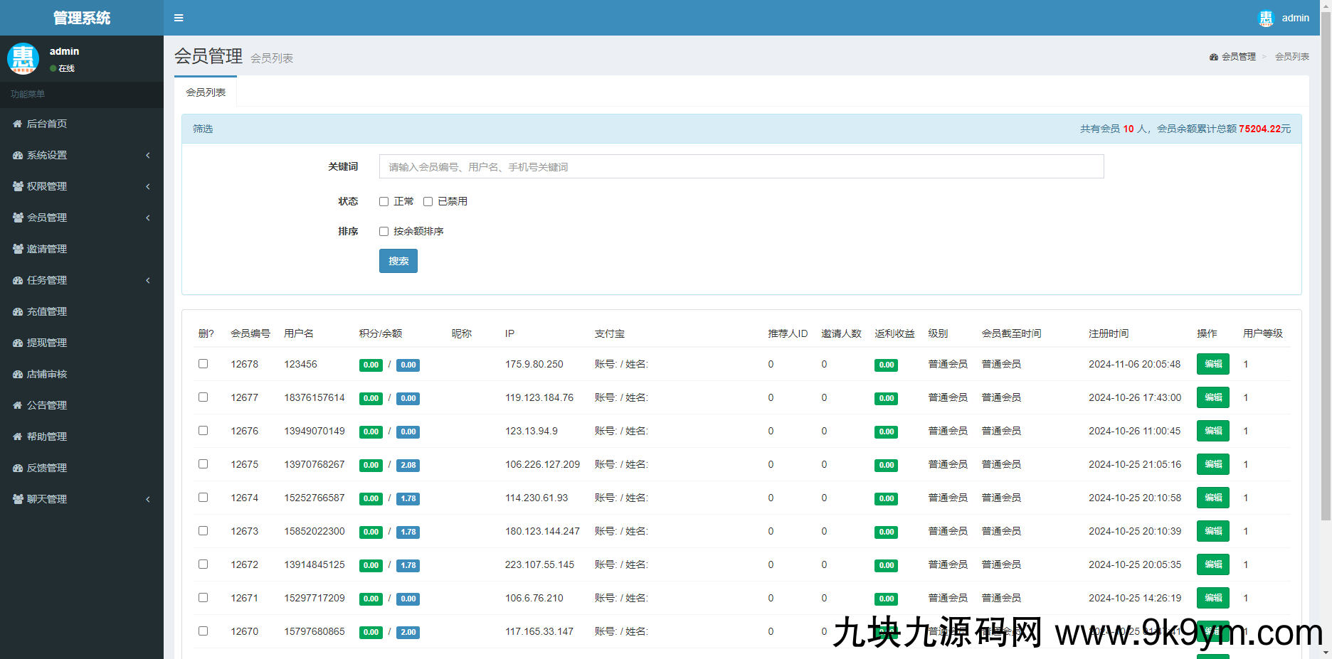Screen dimensions: 1332x659
Task: Click the users icon beside 邀请管理
Action: pyautogui.click(x=18, y=249)
